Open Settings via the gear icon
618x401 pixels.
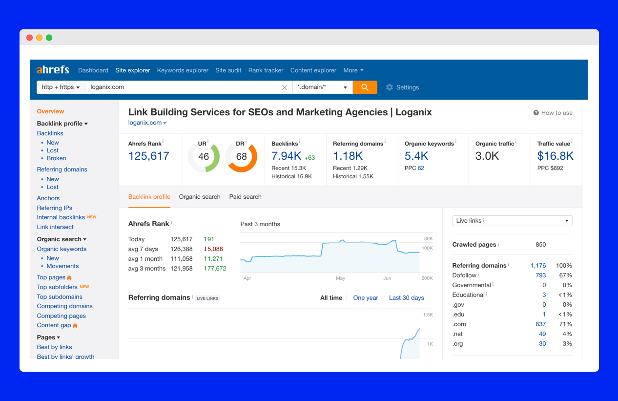390,87
